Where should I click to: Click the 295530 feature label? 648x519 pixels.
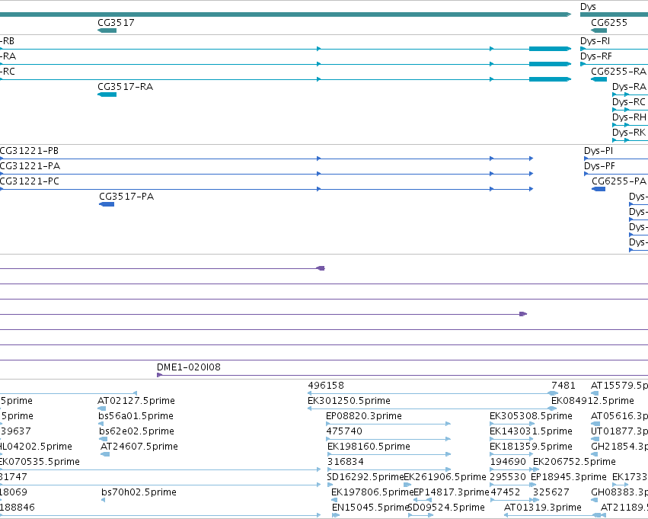[508, 477]
